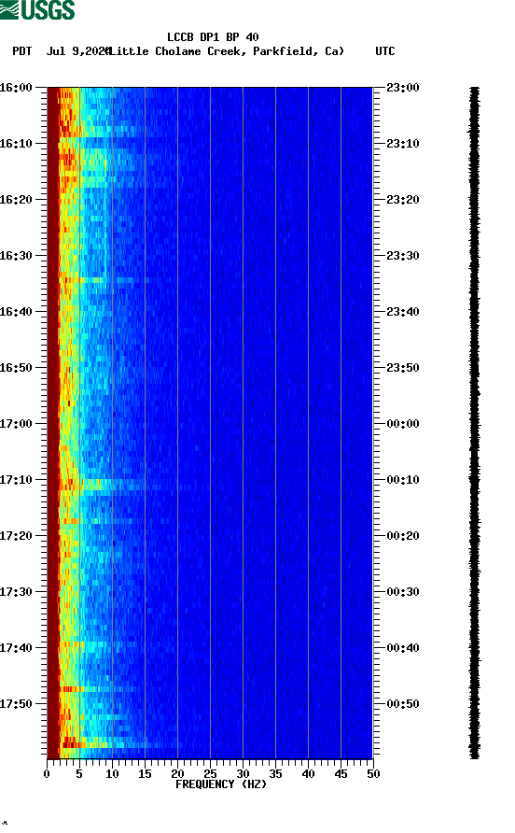515x833 pixels.
Task: Click the 17:40 PDT time label
Action: point(16,647)
